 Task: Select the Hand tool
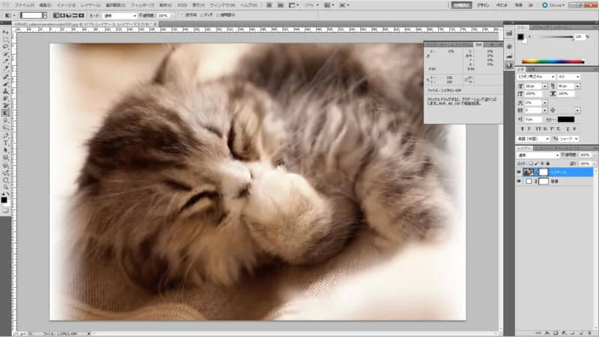coord(6,179)
